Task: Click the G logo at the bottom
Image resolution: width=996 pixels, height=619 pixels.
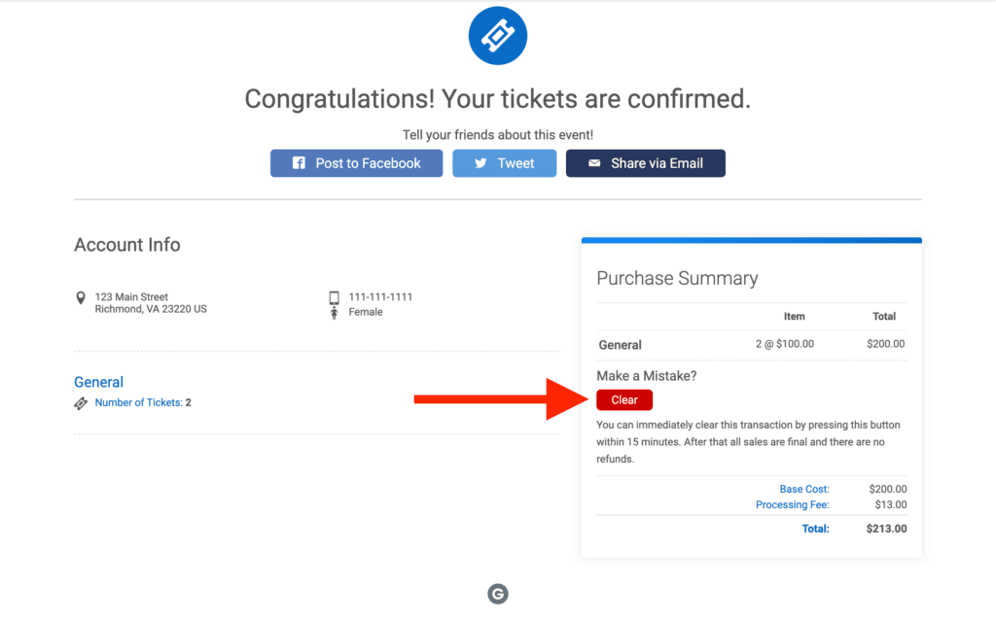Action: pos(497,593)
